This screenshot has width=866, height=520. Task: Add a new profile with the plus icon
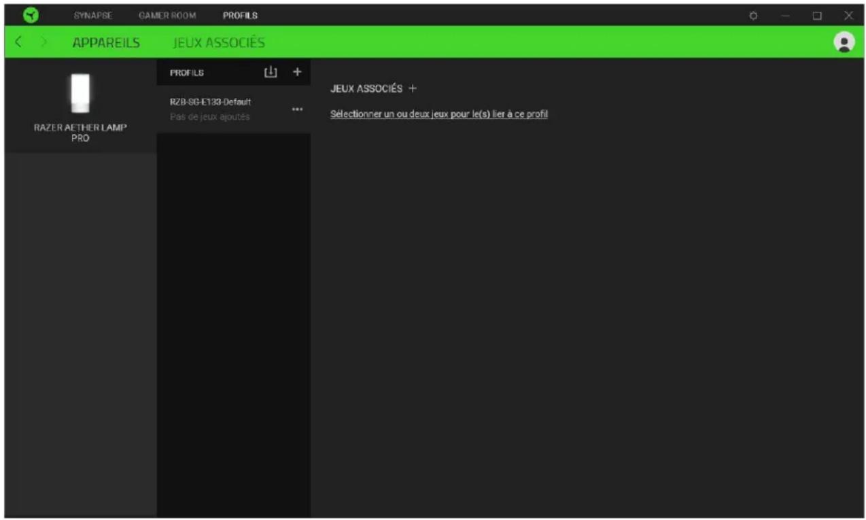(x=296, y=72)
